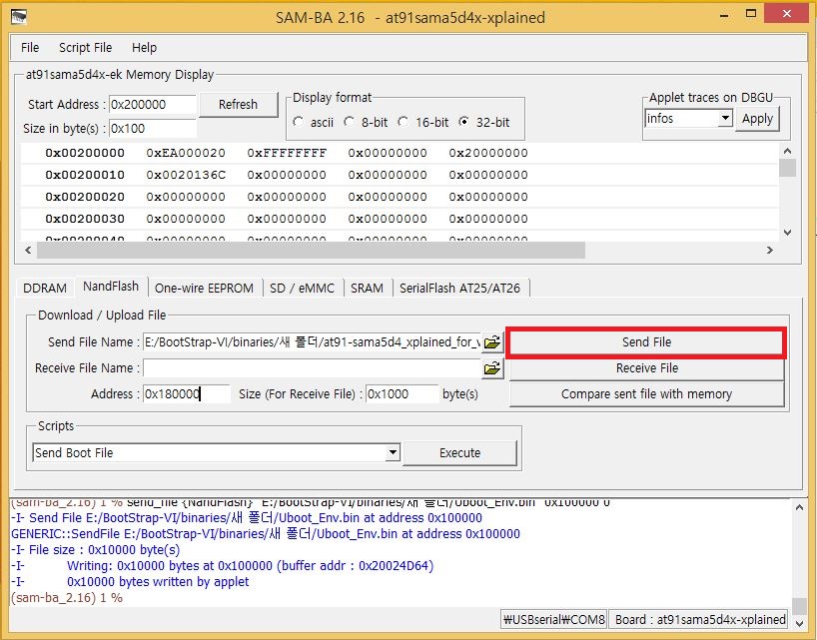Click the Start Address input field

pyautogui.click(x=151, y=105)
